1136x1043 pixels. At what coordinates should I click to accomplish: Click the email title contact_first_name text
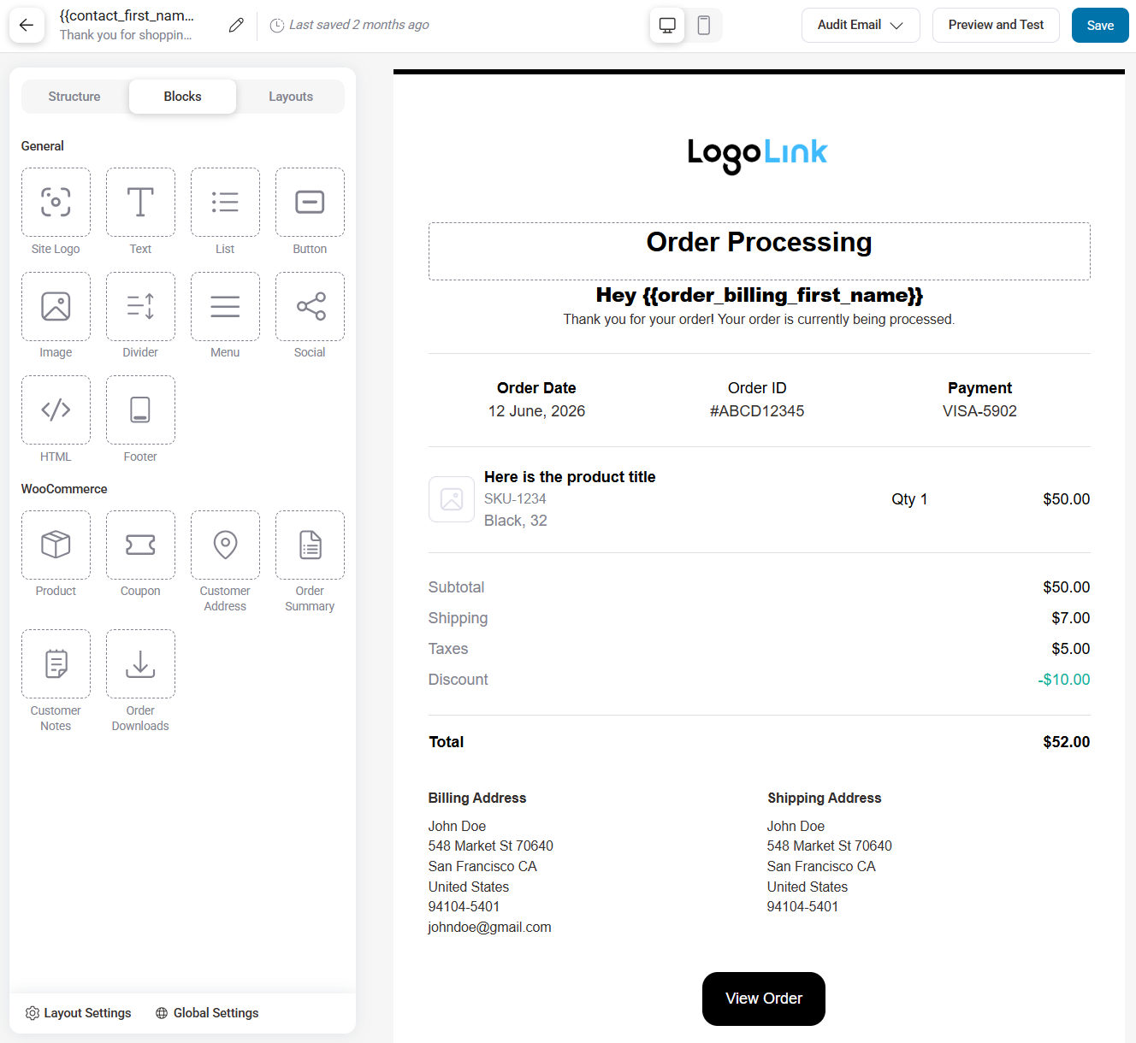tap(127, 15)
